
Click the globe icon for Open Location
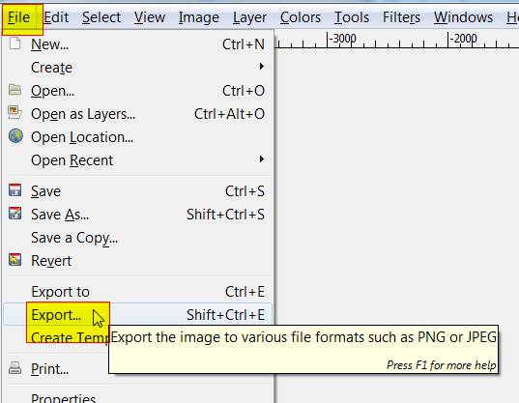(x=15, y=136)
